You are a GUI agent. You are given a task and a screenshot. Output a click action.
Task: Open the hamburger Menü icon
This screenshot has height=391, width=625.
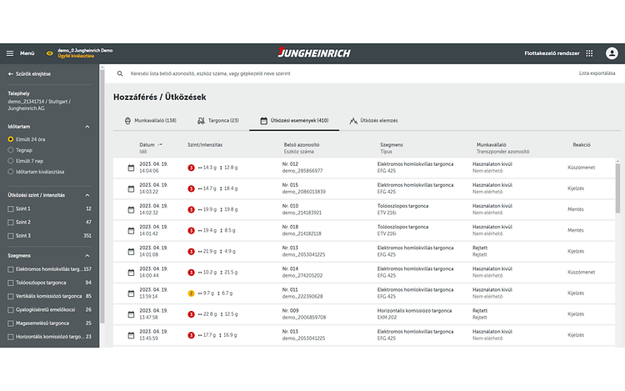pos(10,53)
